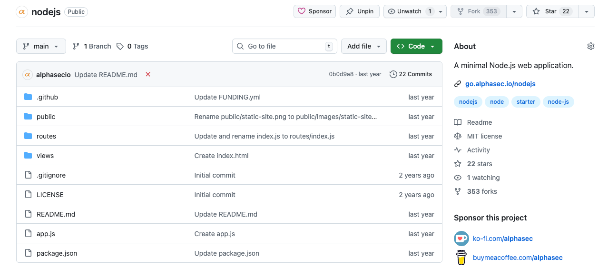Click the Unwatch eye button
Image resolution: width=608 pixels, height=269 pixels.
(409, 11)
